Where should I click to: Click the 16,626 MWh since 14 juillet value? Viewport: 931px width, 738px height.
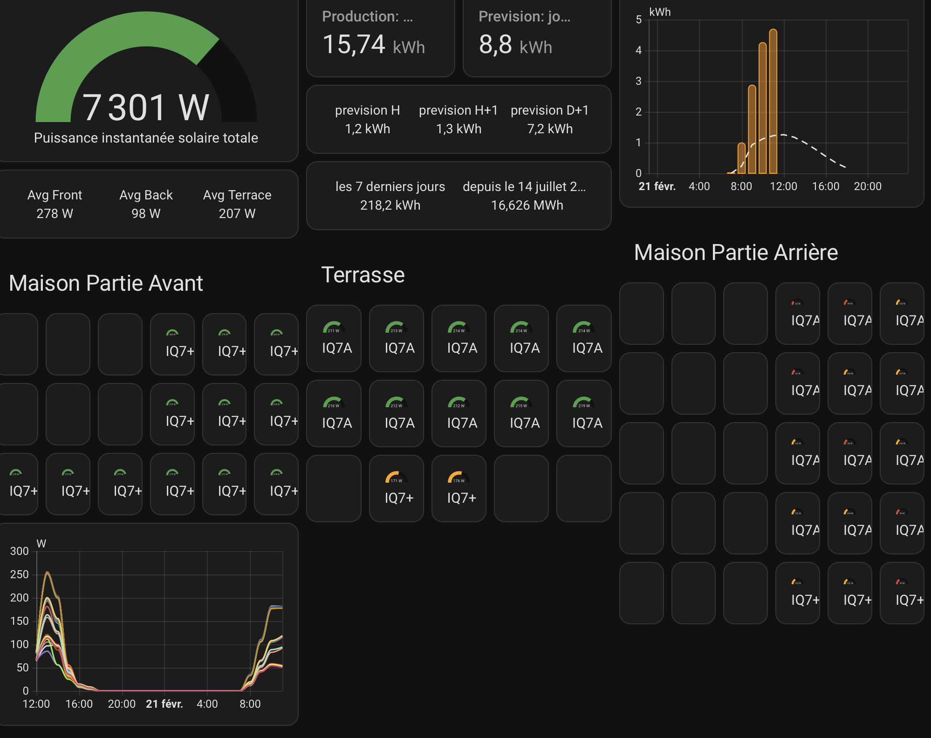527,205
